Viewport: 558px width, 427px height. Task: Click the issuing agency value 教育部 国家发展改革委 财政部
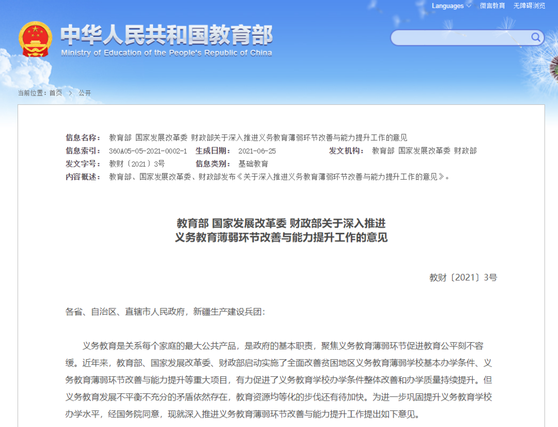[x=424, y=151]
